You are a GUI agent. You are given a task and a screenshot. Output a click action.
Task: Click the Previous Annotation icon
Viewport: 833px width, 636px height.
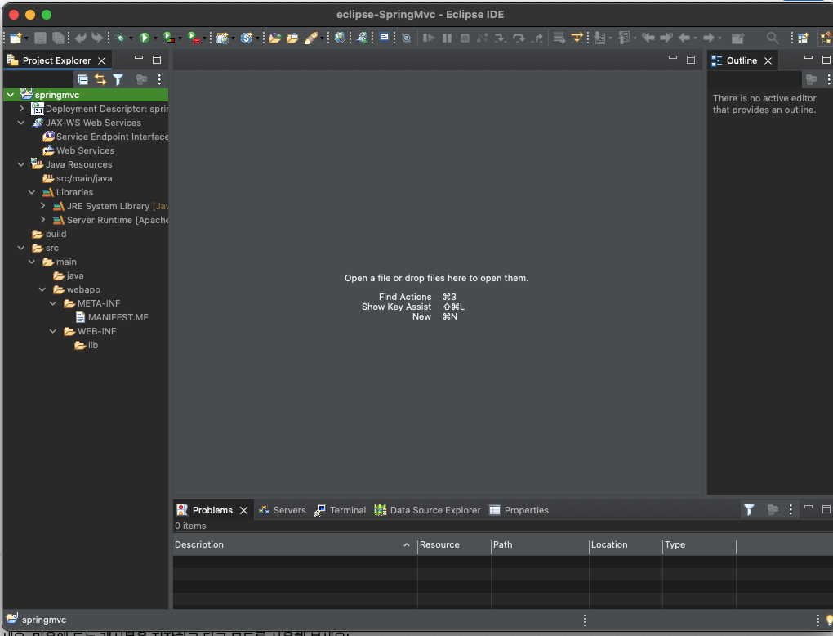click(x=624, y=38)
